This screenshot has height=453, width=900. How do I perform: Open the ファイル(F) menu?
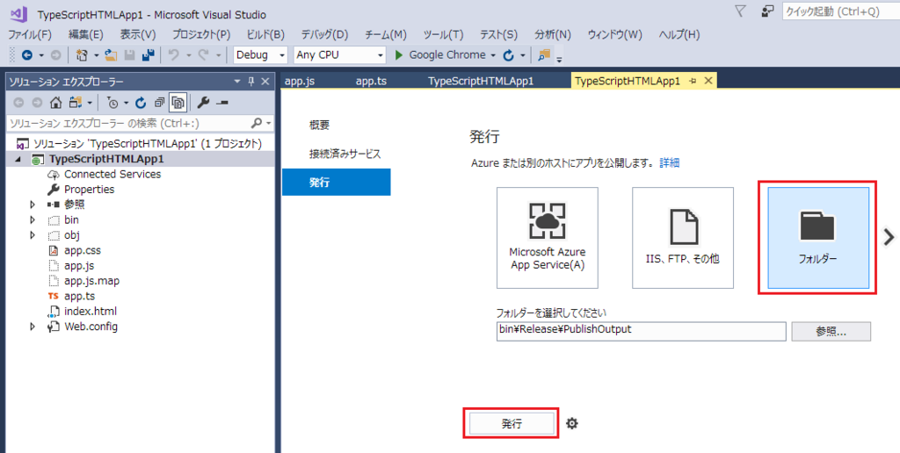tap(30, 34)
